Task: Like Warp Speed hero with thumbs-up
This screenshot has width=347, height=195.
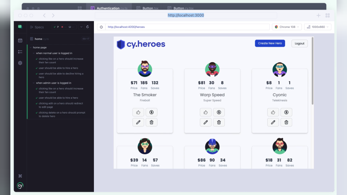Action: point(206,112)
